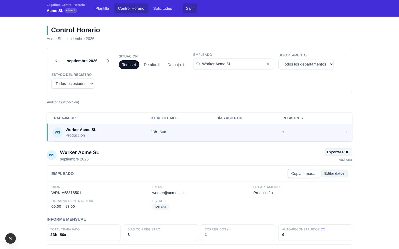Open Copia firmada
This screenshot has height=249, width=399.
pos(303,174)
